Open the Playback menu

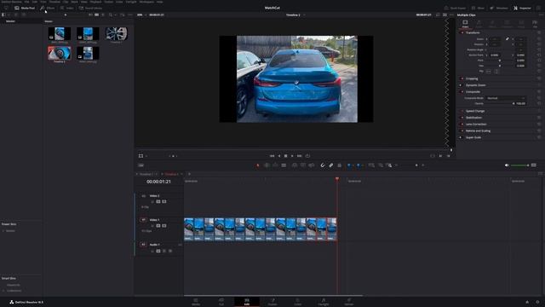click(95, 2)
